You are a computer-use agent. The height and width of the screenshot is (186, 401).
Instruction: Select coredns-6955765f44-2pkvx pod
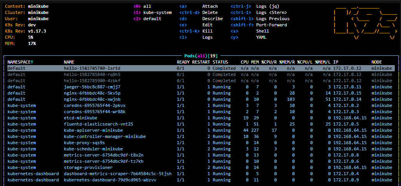[x=199, y=105]
